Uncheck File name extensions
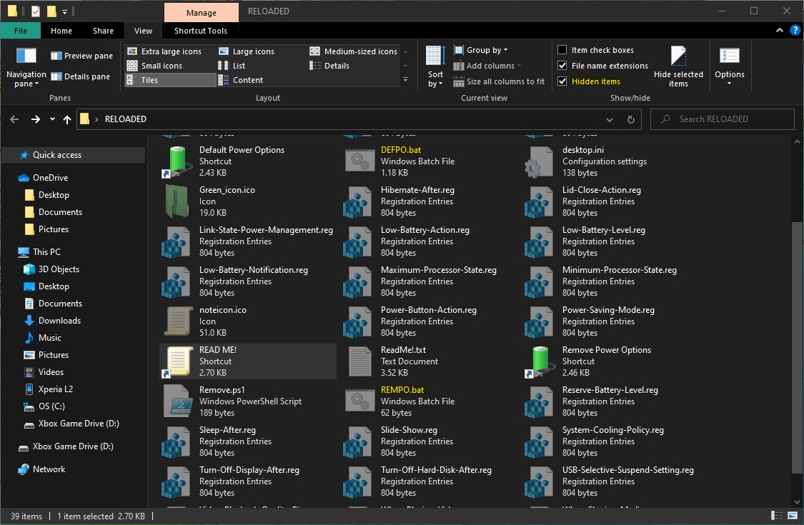Image resolution: width=804 pixels, height=525 pixels. point(562,66)
